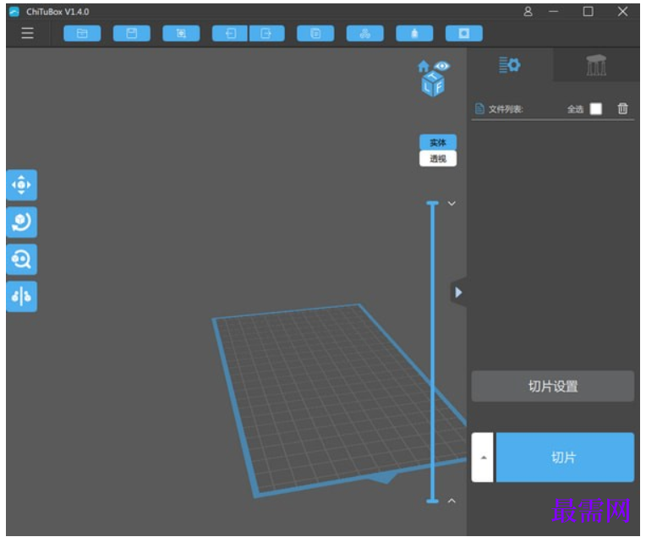Open the supports tab with pillar icon

coord(596,65)
